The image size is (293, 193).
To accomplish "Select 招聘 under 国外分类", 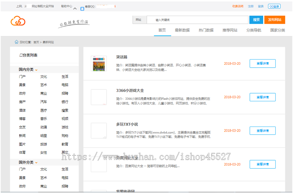I will click(65, 186).
